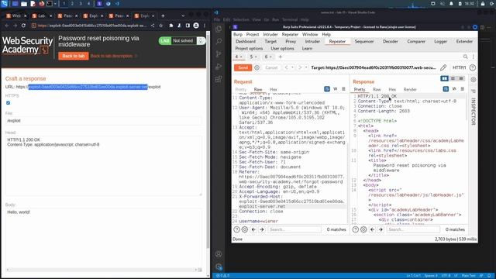The height and width of the screenshot is (279, 496).
Task: Open the terminal launcher in top panel
Action: 50,4
